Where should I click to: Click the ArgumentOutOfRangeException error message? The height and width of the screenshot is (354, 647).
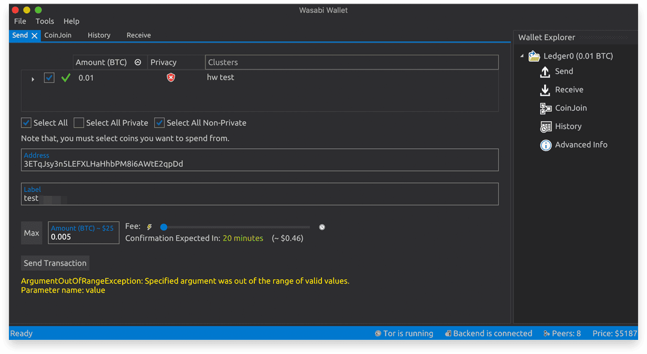point(185,286)
